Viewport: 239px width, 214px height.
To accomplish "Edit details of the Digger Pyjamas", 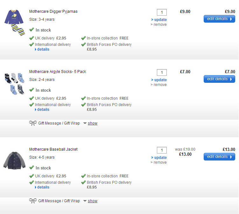I will point(219,19).
